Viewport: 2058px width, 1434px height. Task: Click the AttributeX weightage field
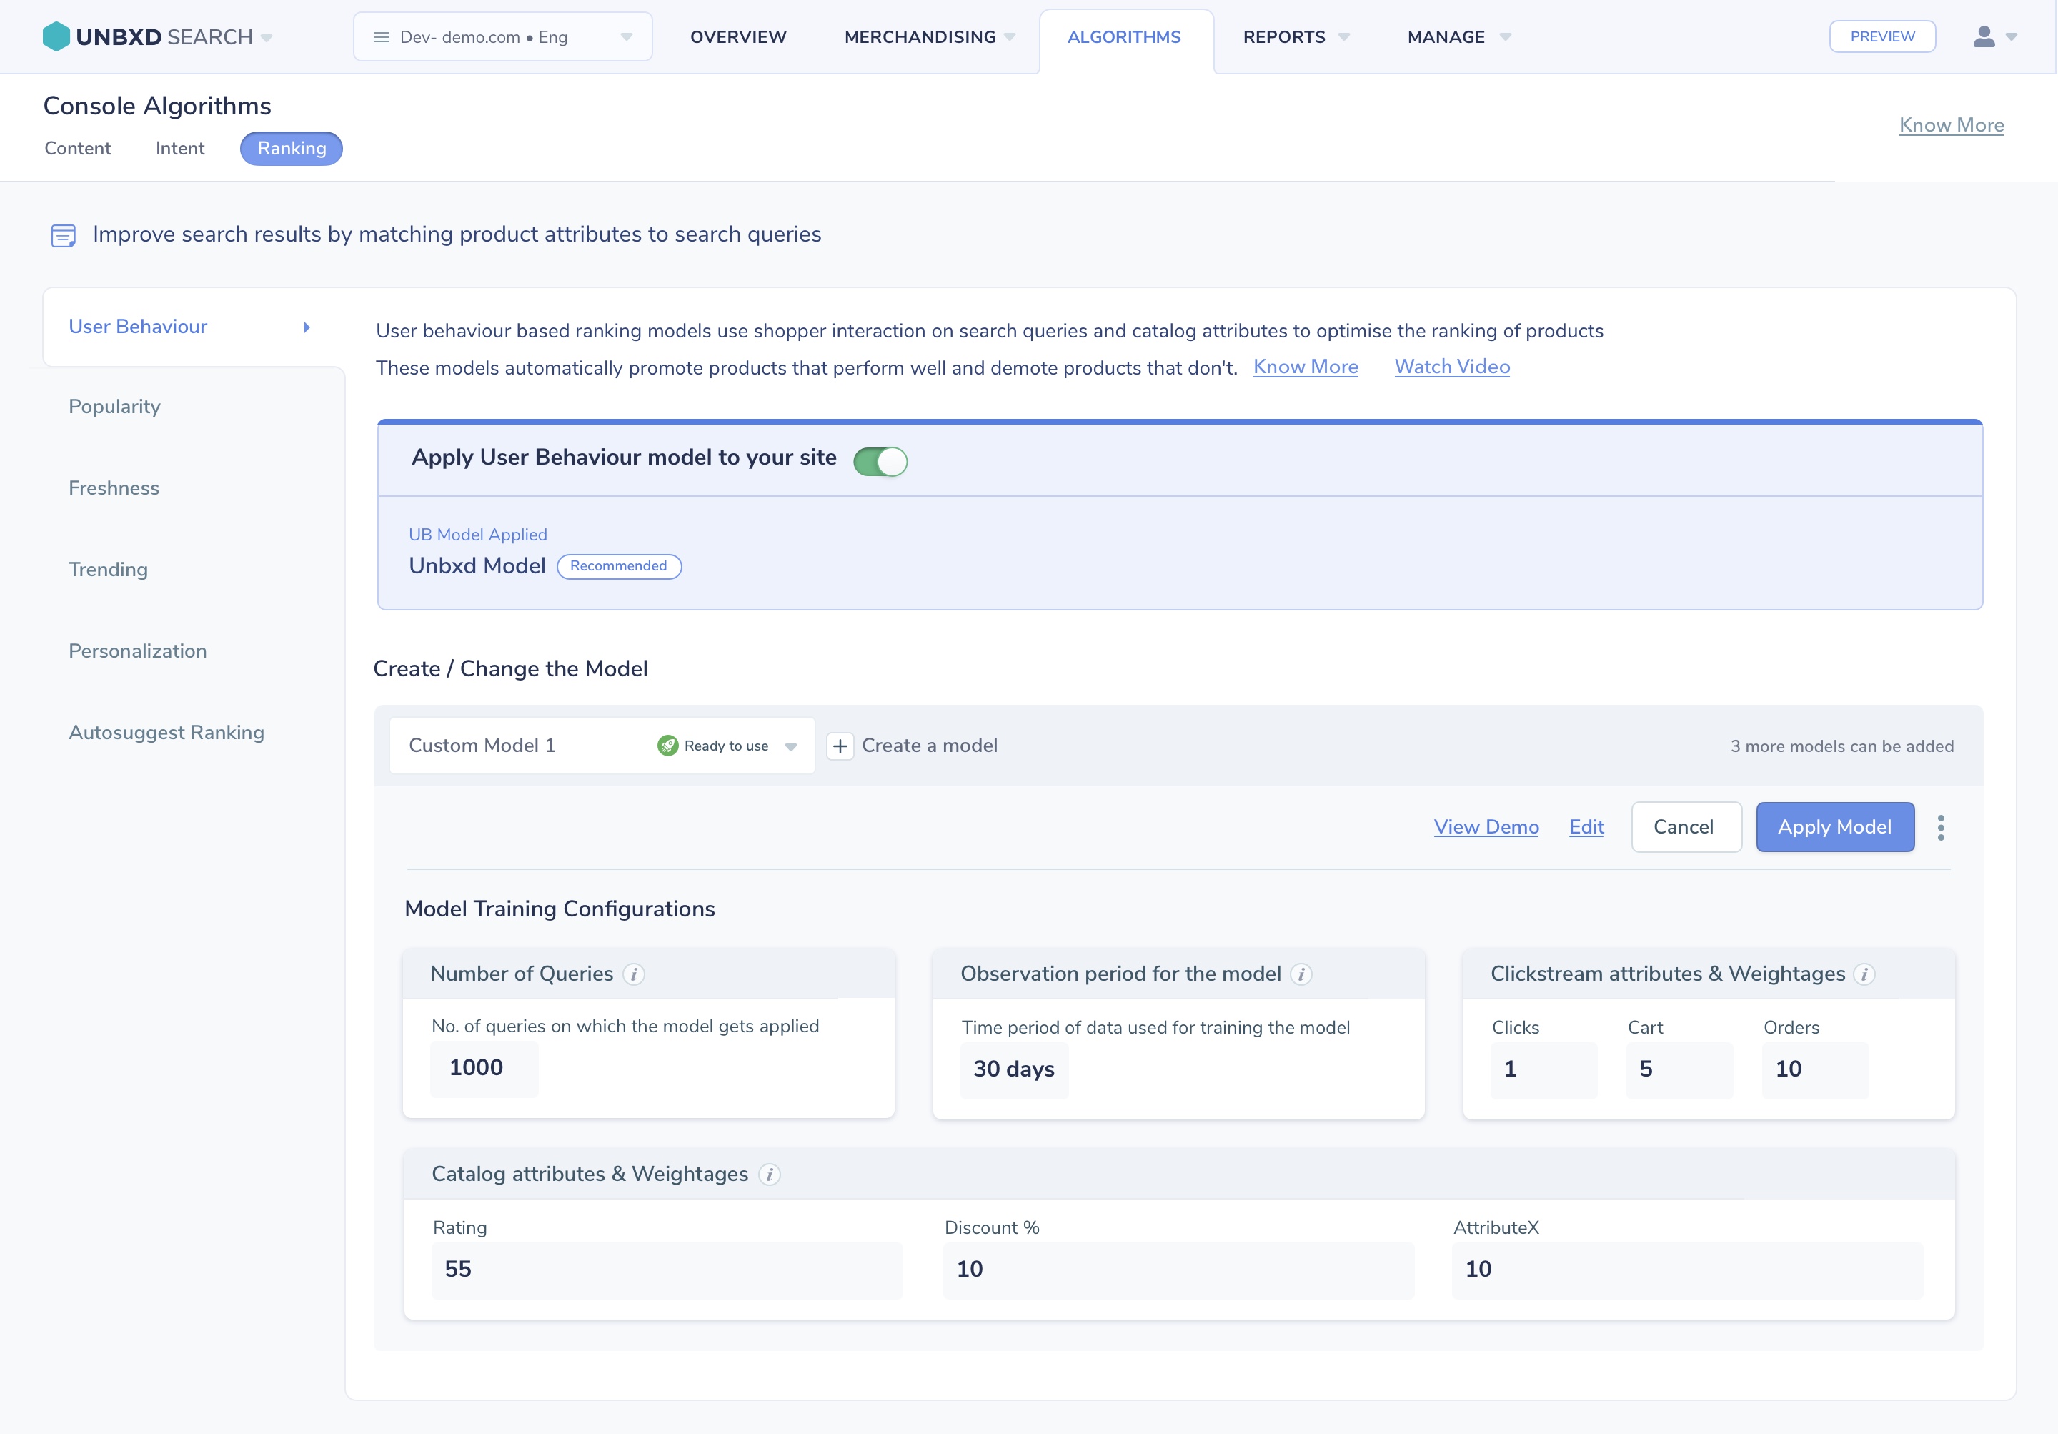tap(1688, 1270)
